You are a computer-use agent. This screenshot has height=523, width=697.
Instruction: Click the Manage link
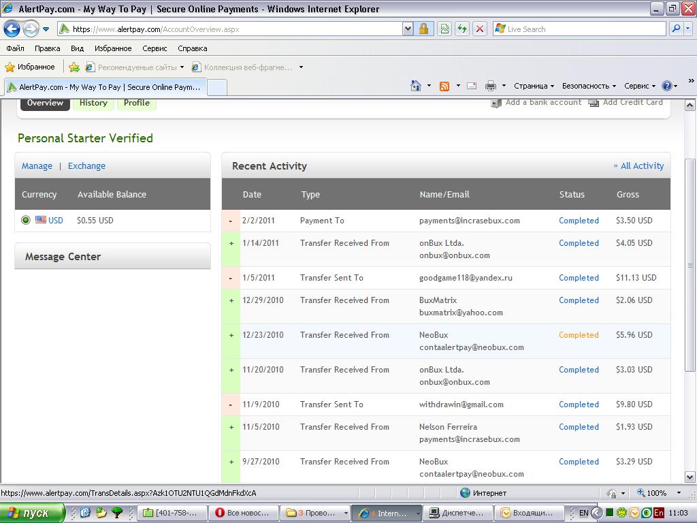click(37, 166)
